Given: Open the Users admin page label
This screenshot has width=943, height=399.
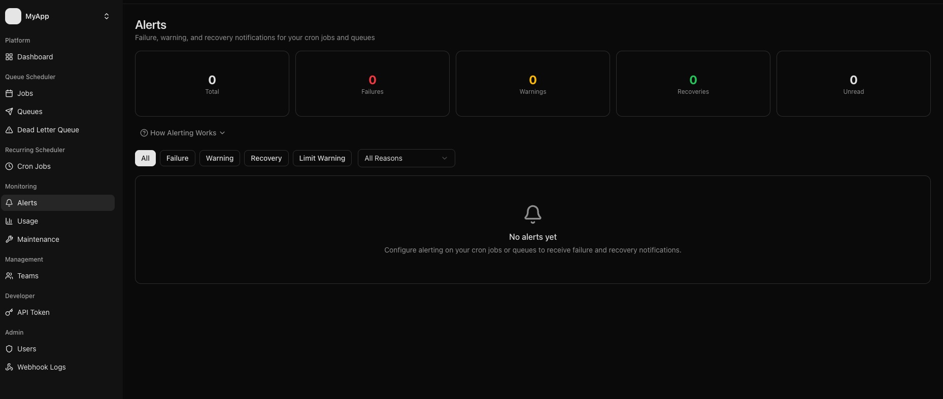Looking at the screenshot, I should (27, 349).
